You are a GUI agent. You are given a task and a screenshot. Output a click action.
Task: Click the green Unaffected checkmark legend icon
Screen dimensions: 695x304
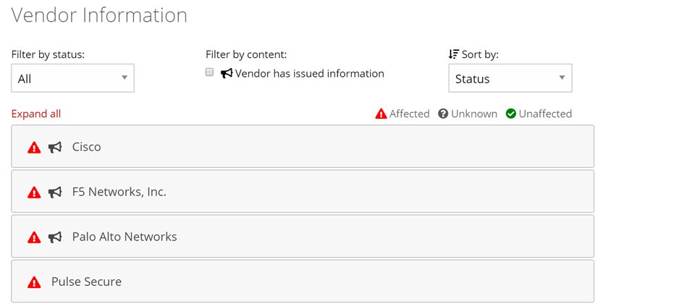click(x=511, y=114)
